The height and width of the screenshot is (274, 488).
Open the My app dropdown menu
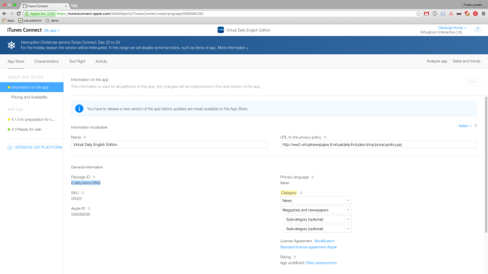(52, 30)
